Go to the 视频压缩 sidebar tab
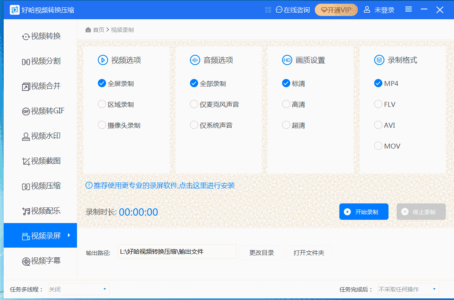This screenshot has width=454, height=300. click(x=41, y=186)
